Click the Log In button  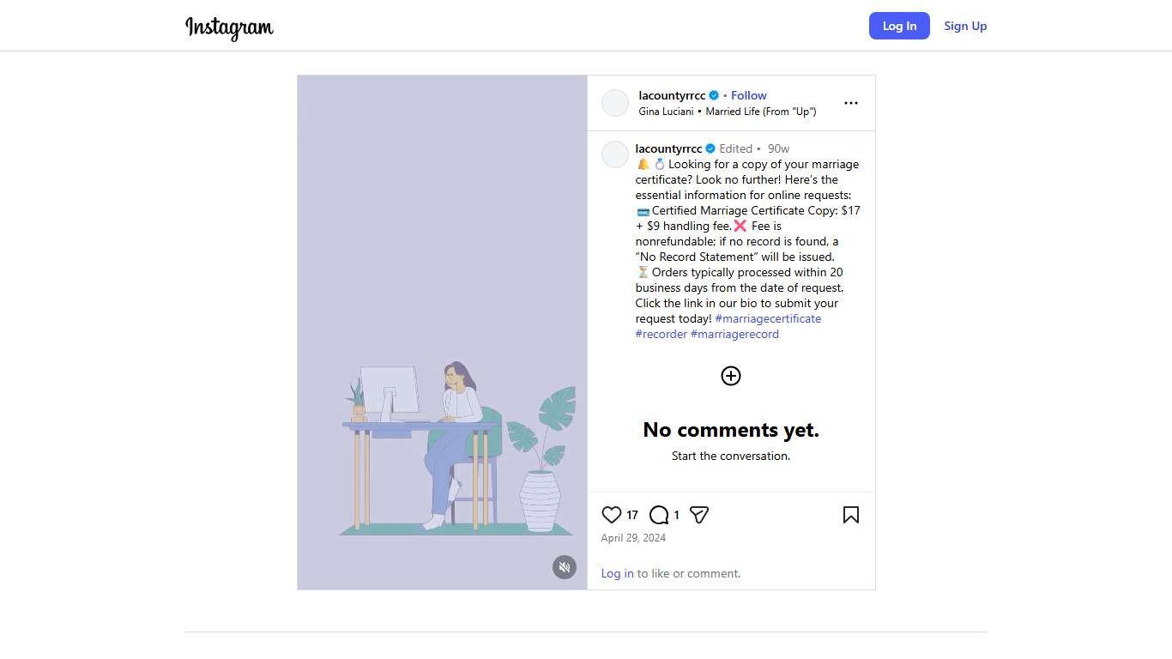tap(899, 26)
